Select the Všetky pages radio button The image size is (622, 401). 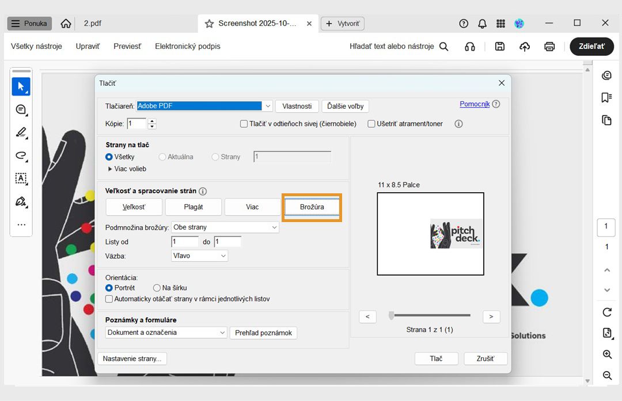[109, 157]
